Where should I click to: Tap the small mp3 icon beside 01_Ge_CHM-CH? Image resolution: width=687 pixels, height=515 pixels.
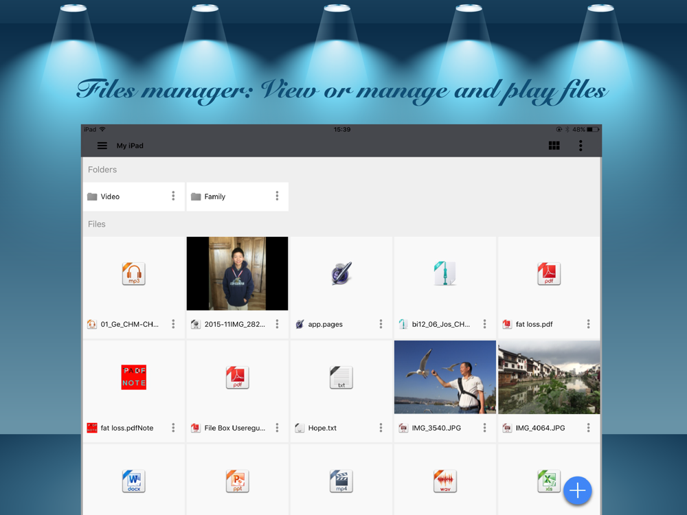91,324
